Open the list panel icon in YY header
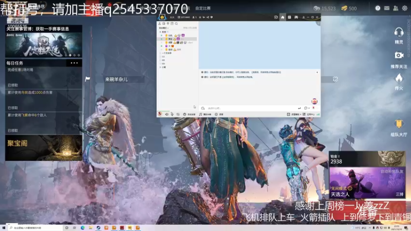 click(289, 17)
